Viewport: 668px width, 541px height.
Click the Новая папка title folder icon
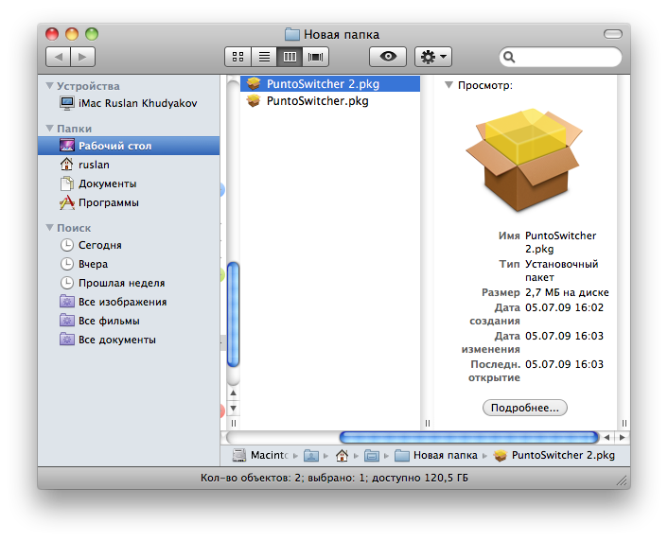(x=292, y=34)
